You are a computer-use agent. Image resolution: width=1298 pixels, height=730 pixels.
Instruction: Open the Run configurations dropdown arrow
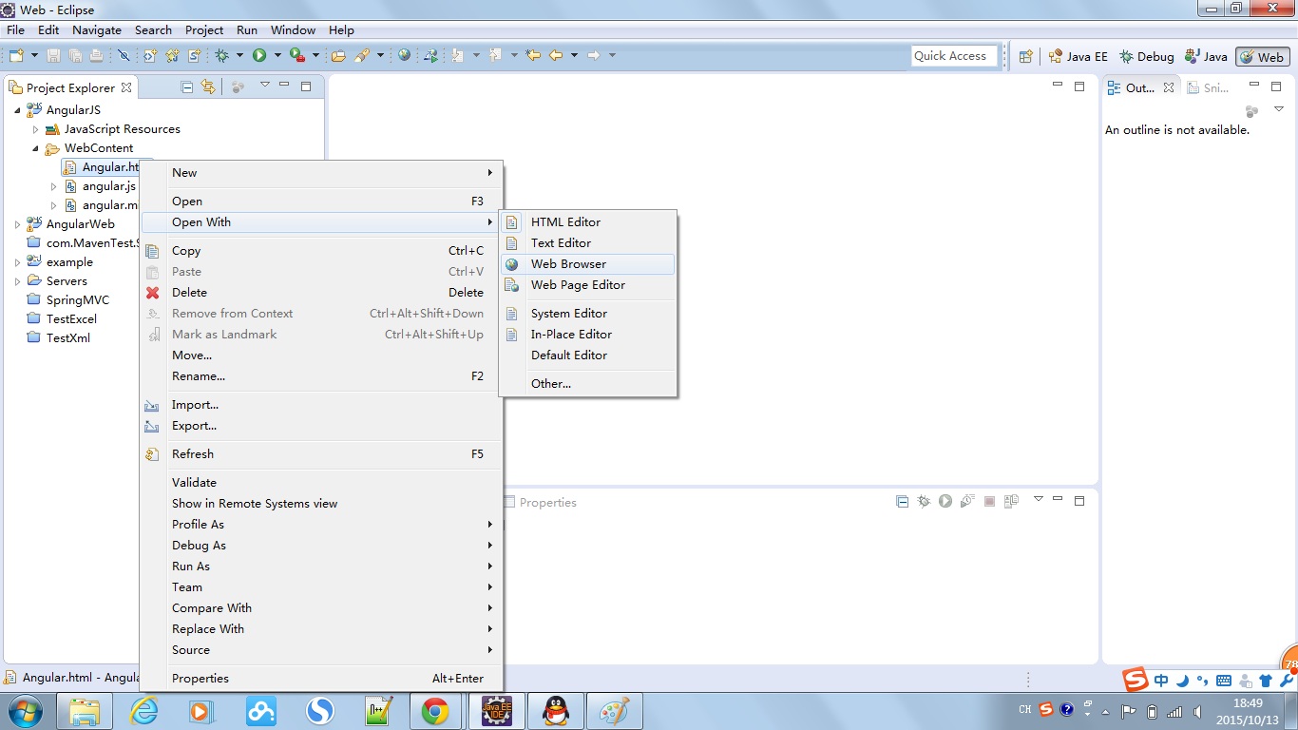pos(277,55)
